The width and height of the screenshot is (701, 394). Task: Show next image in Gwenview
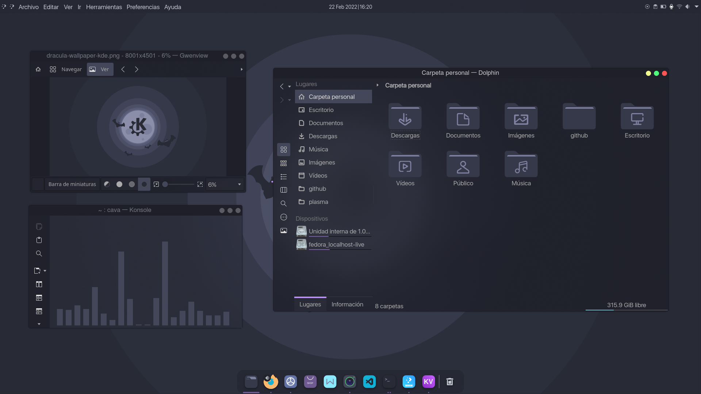click(x=137, y=69)
